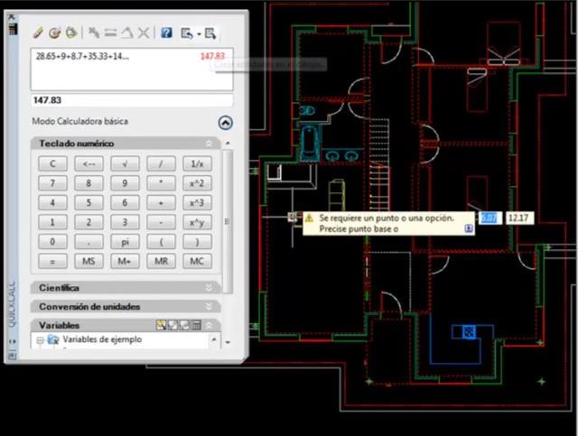Image resolution: width=578 pixels, height=436 pixels.
Task: Click the equals = key
Action: (52, 261)
